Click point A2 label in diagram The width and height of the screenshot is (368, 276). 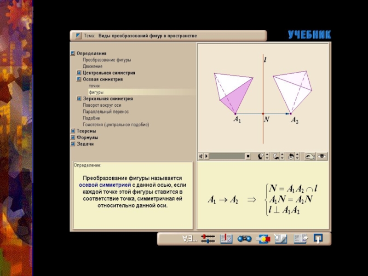(x=294, y=120)
